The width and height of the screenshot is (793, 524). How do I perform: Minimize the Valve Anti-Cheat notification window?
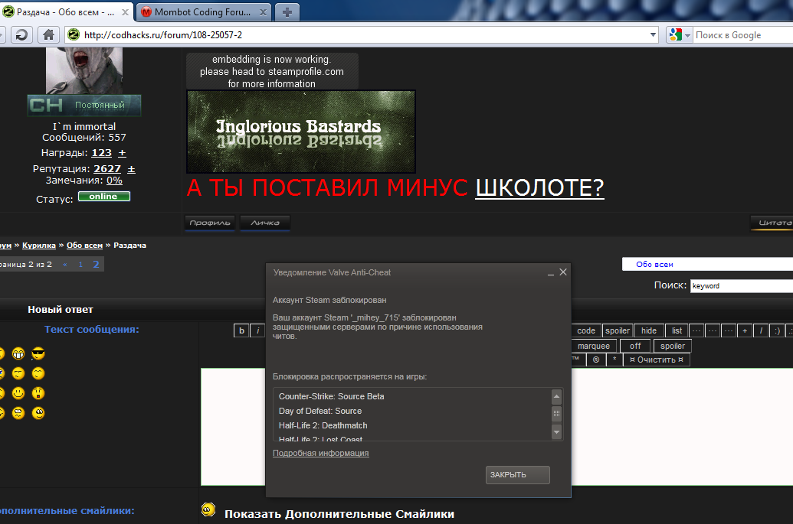[551, 273]
